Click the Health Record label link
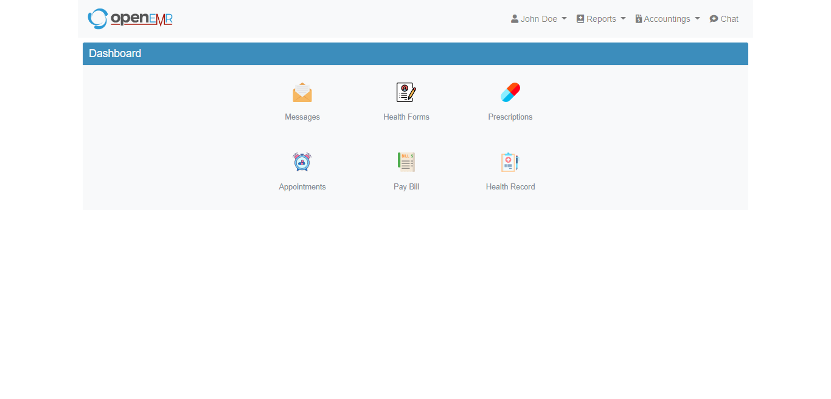The image size is (831, 399). pyautogui.click(x=510, y=187)
